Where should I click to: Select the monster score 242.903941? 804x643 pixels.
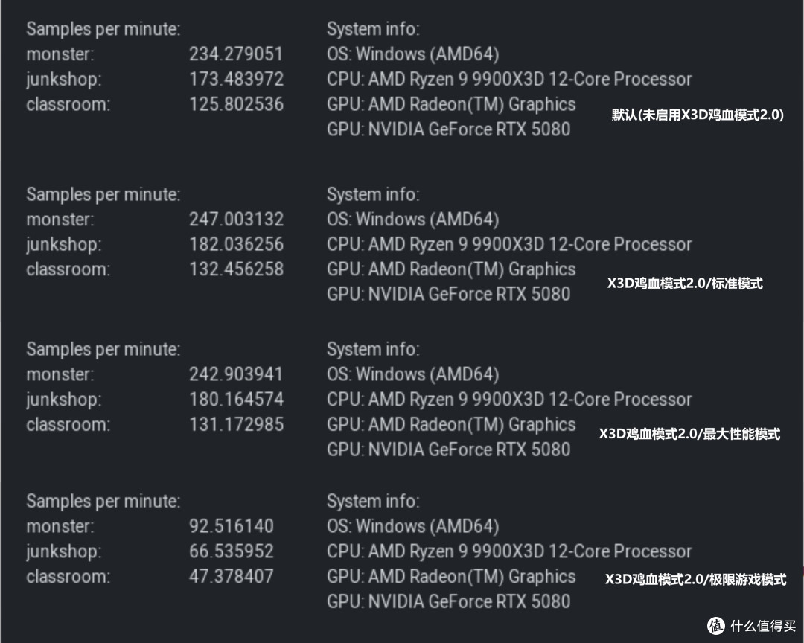point(236,374)
